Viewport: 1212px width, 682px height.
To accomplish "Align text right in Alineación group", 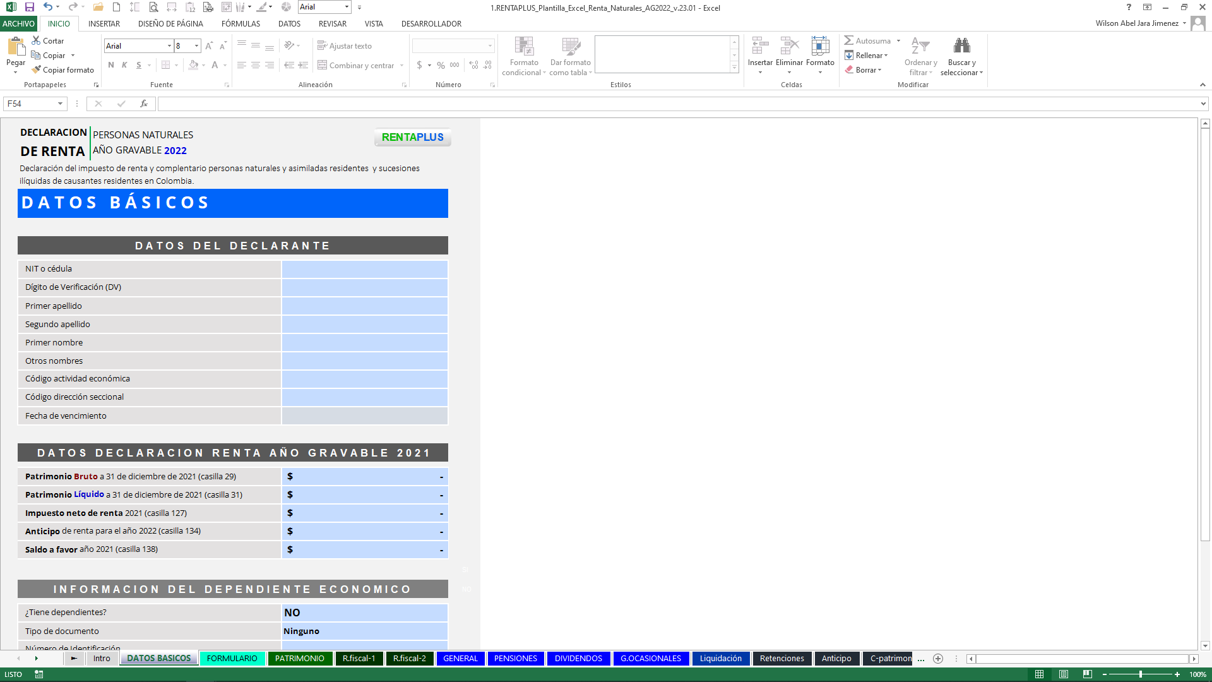I will tap(270, 65).
